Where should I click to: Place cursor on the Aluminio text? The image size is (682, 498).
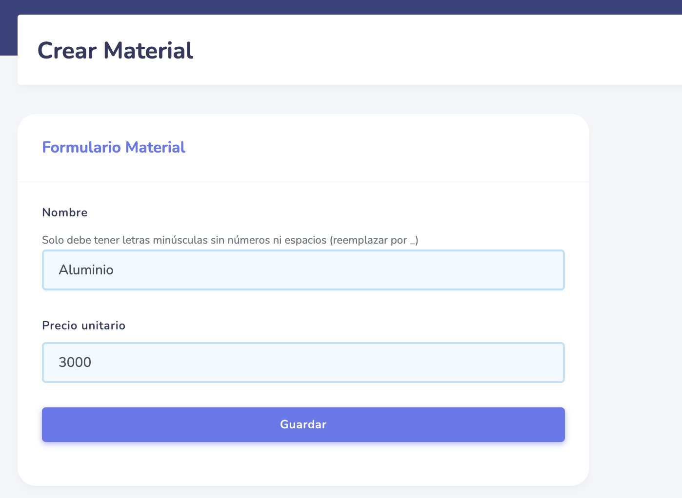click(x=86, y=270)
